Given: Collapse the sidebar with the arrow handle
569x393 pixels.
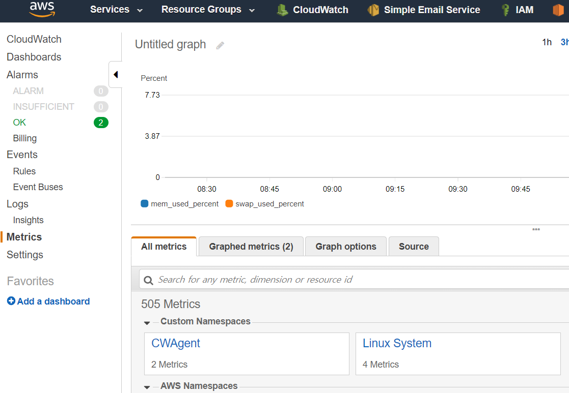Looking at the screenshot, I should pos(116,75).
